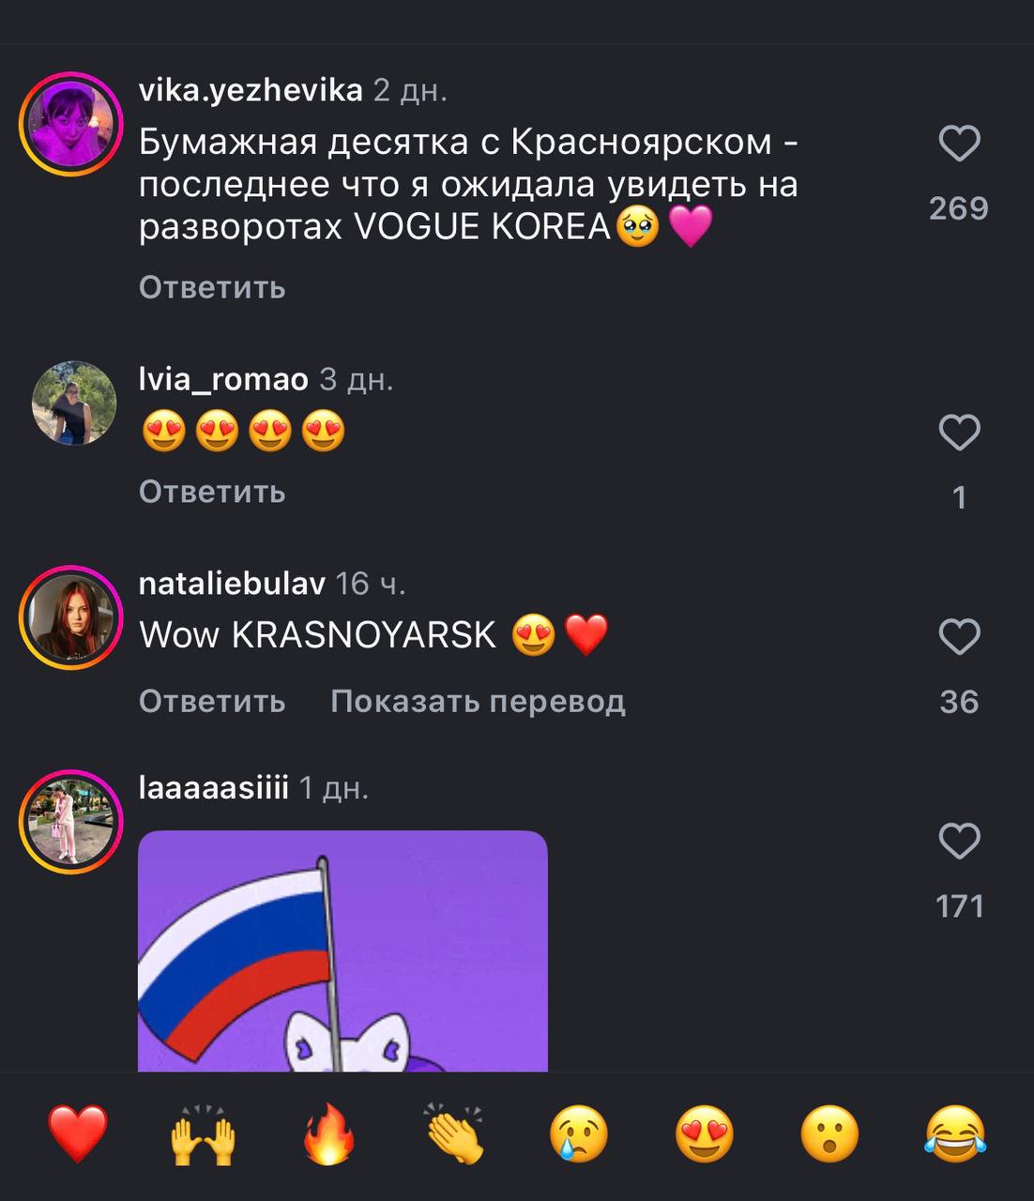Open laaaaasiiii username link
Screen dimensions: 1034x1201
point(214,787)
